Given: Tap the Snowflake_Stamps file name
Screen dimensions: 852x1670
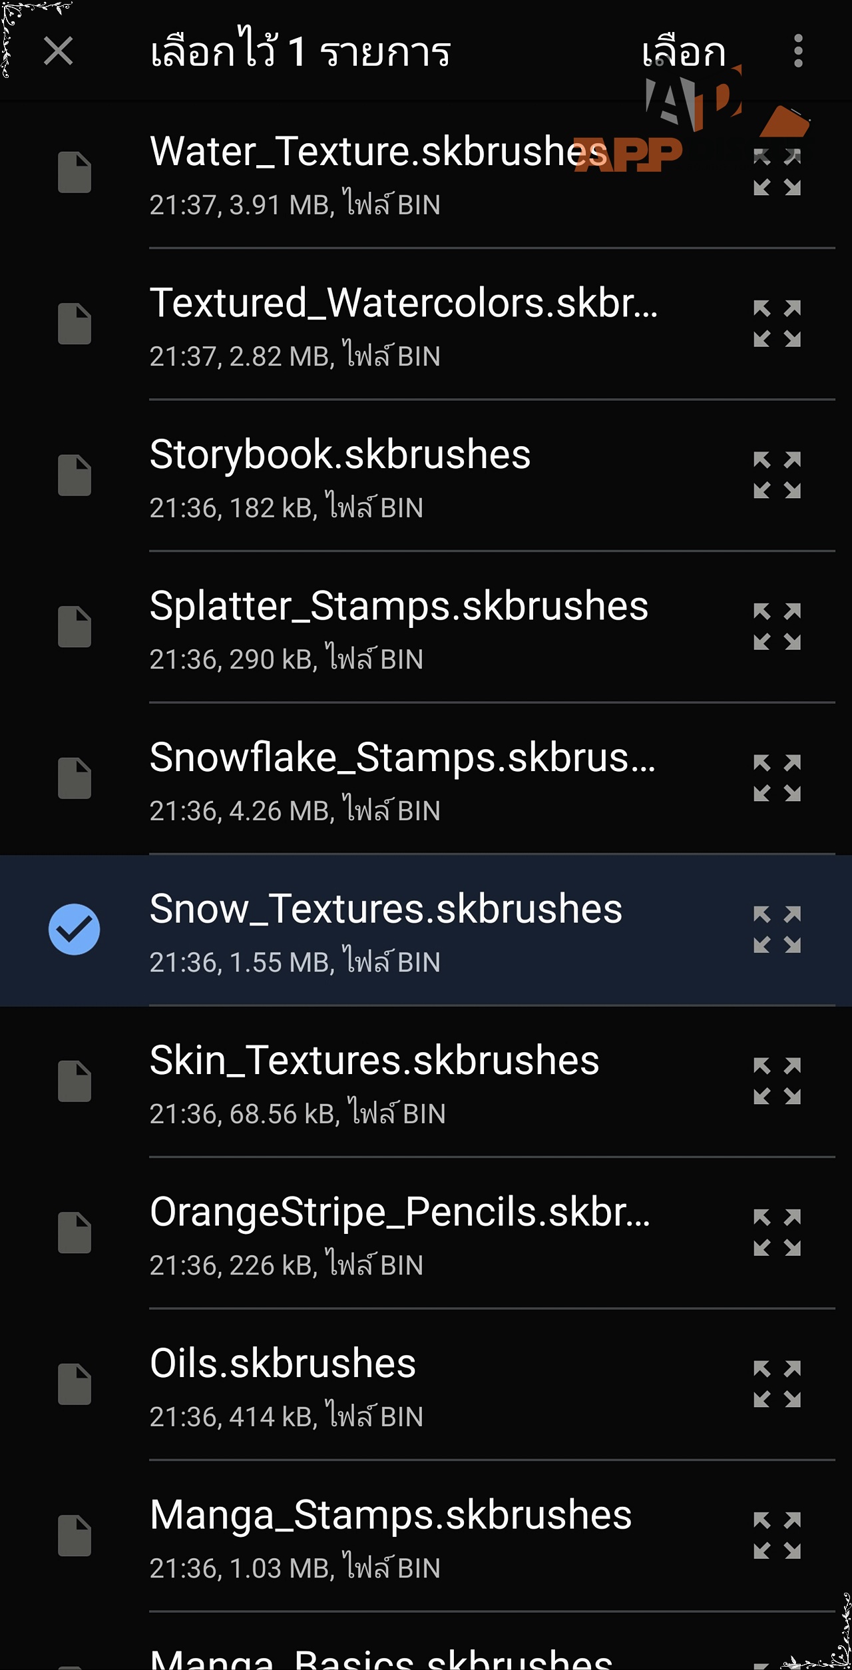Looking at the screenshot, I should 402,757.
